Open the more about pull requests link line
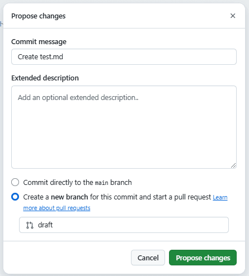249x276 pixels. tap(57, 208)
